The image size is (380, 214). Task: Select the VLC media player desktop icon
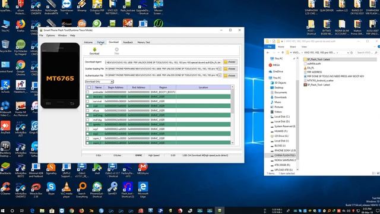66,190
